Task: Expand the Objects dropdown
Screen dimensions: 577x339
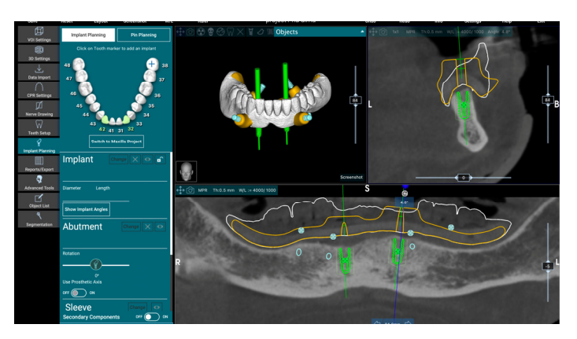Action: click(x=362, y=32)
